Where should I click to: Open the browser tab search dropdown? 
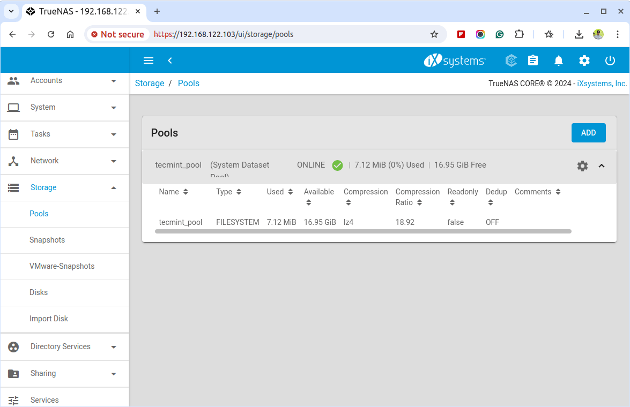click(11, 11)
